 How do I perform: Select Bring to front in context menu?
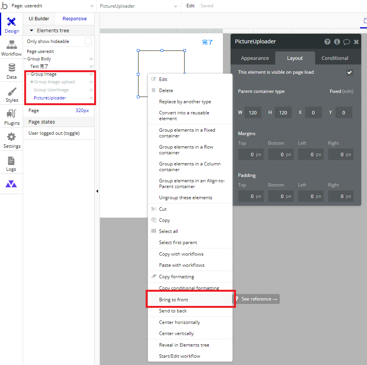[x=190, y=299]
